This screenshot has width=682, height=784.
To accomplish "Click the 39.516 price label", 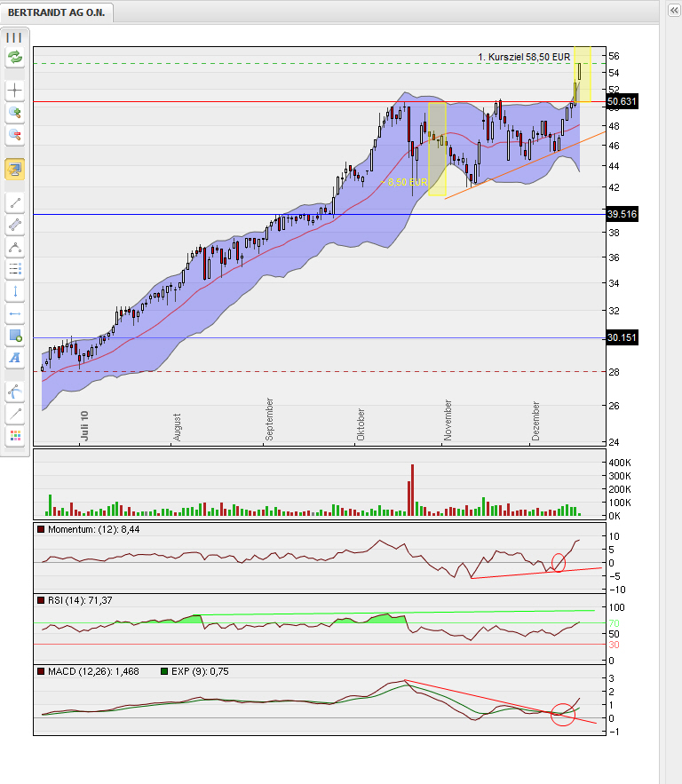I will pos(622,214).
